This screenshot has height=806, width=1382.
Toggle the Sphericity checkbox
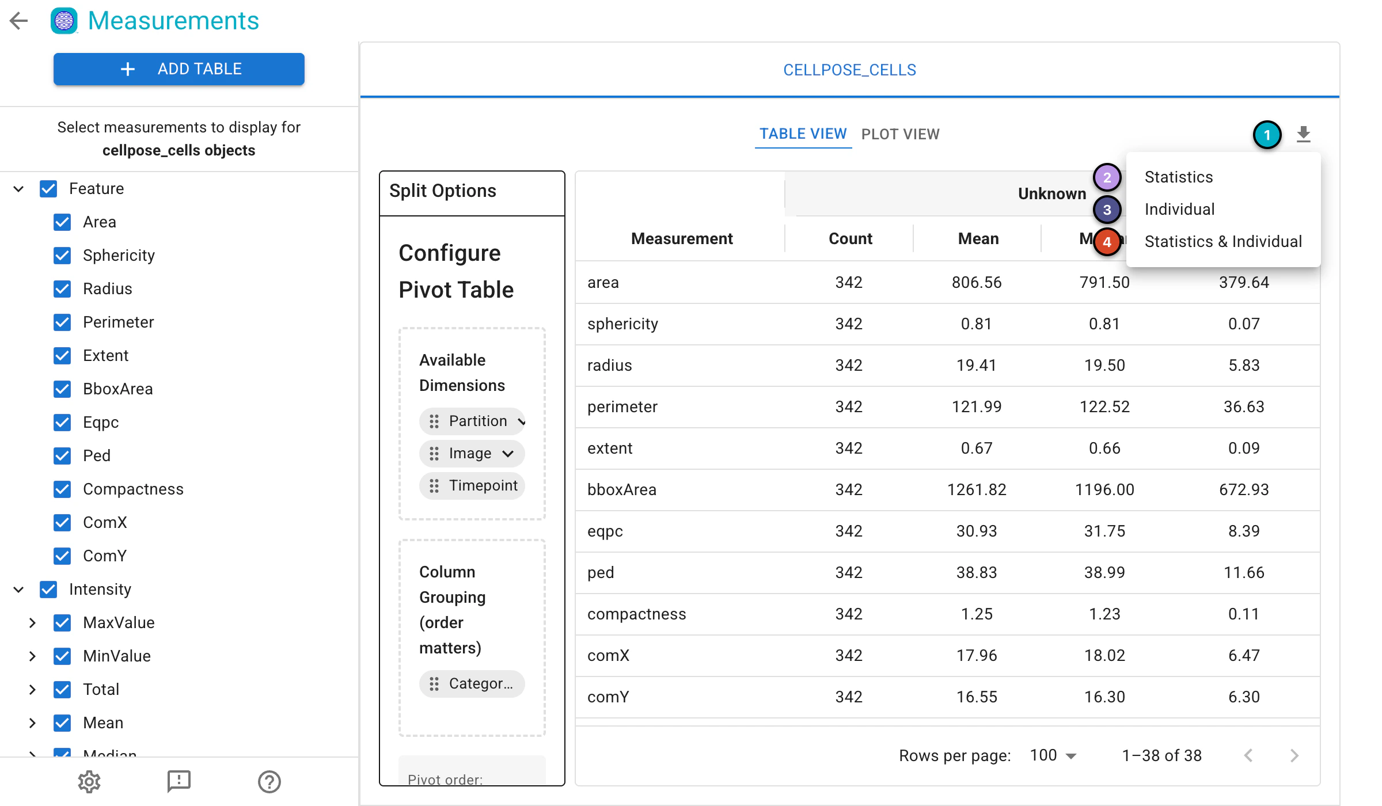click(62, 256)
